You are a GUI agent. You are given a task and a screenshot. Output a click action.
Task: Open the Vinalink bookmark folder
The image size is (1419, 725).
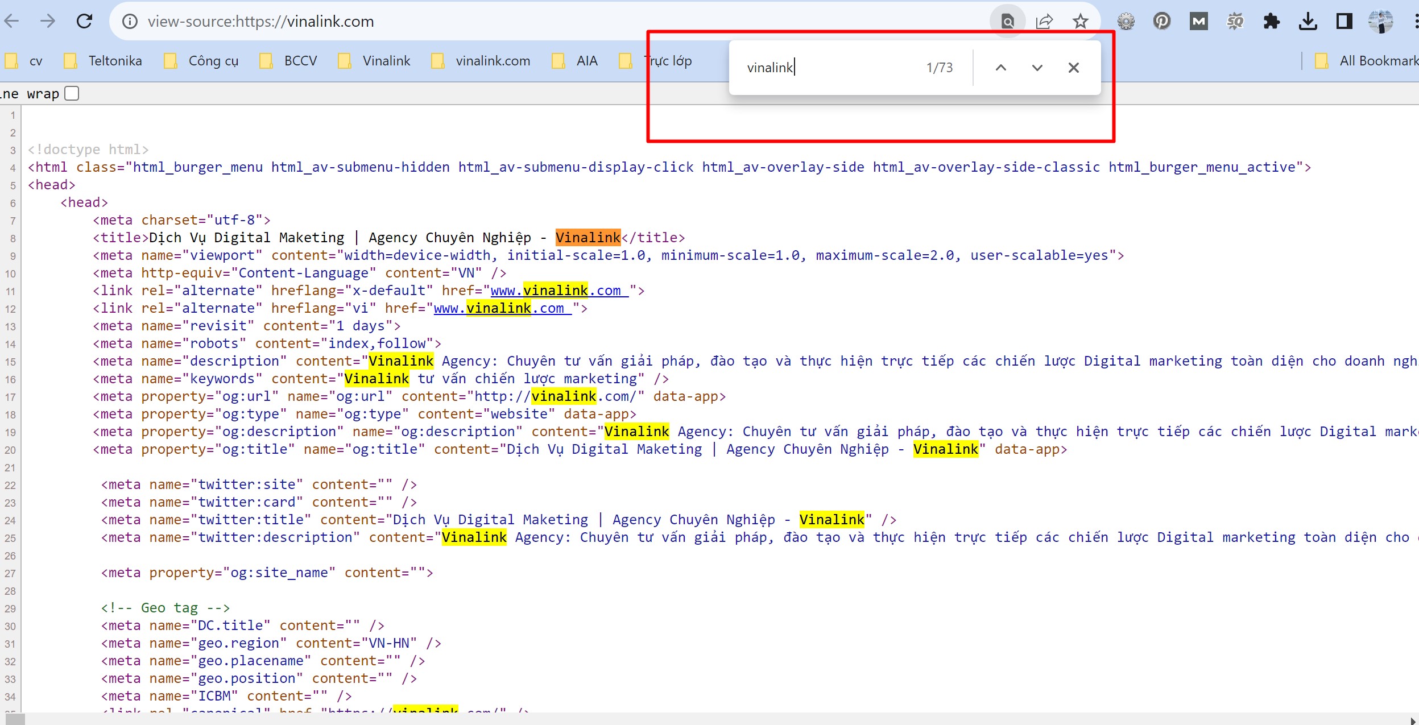tap(374, 61)
